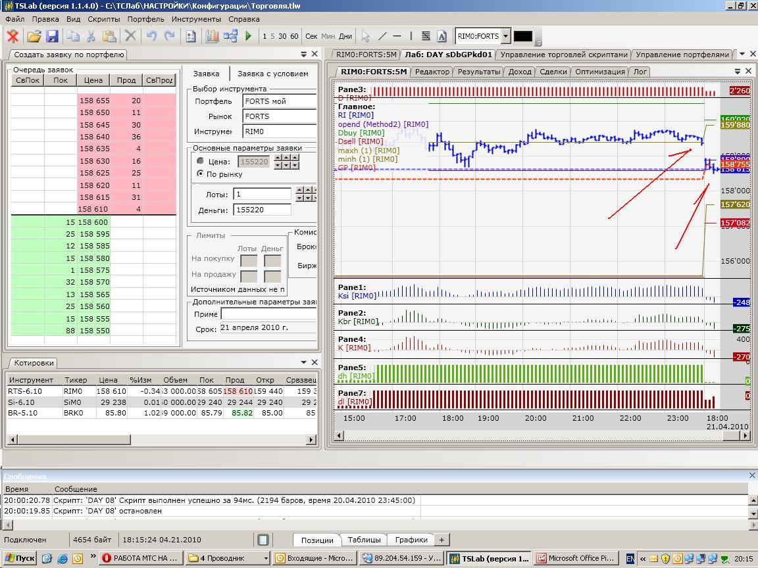Select the 'Цена' radio button
758x568 pixels.
[201, 161]
